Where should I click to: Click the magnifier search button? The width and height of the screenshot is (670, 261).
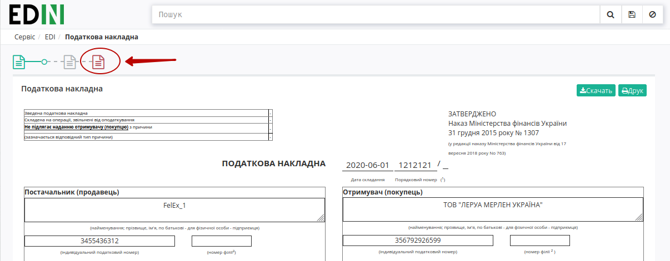tap(611, 15)
